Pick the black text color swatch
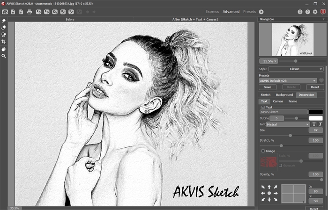The width and height of the screenshot is (328, 210). click(x=316, y=112)
